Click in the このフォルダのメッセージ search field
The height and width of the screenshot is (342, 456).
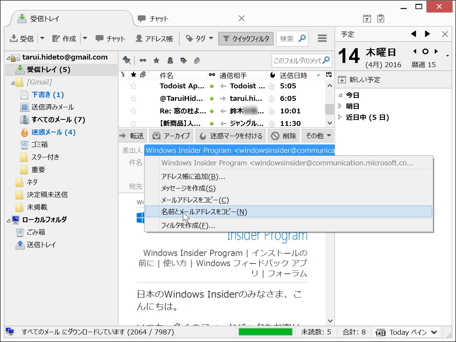click(x=298, y=60)
